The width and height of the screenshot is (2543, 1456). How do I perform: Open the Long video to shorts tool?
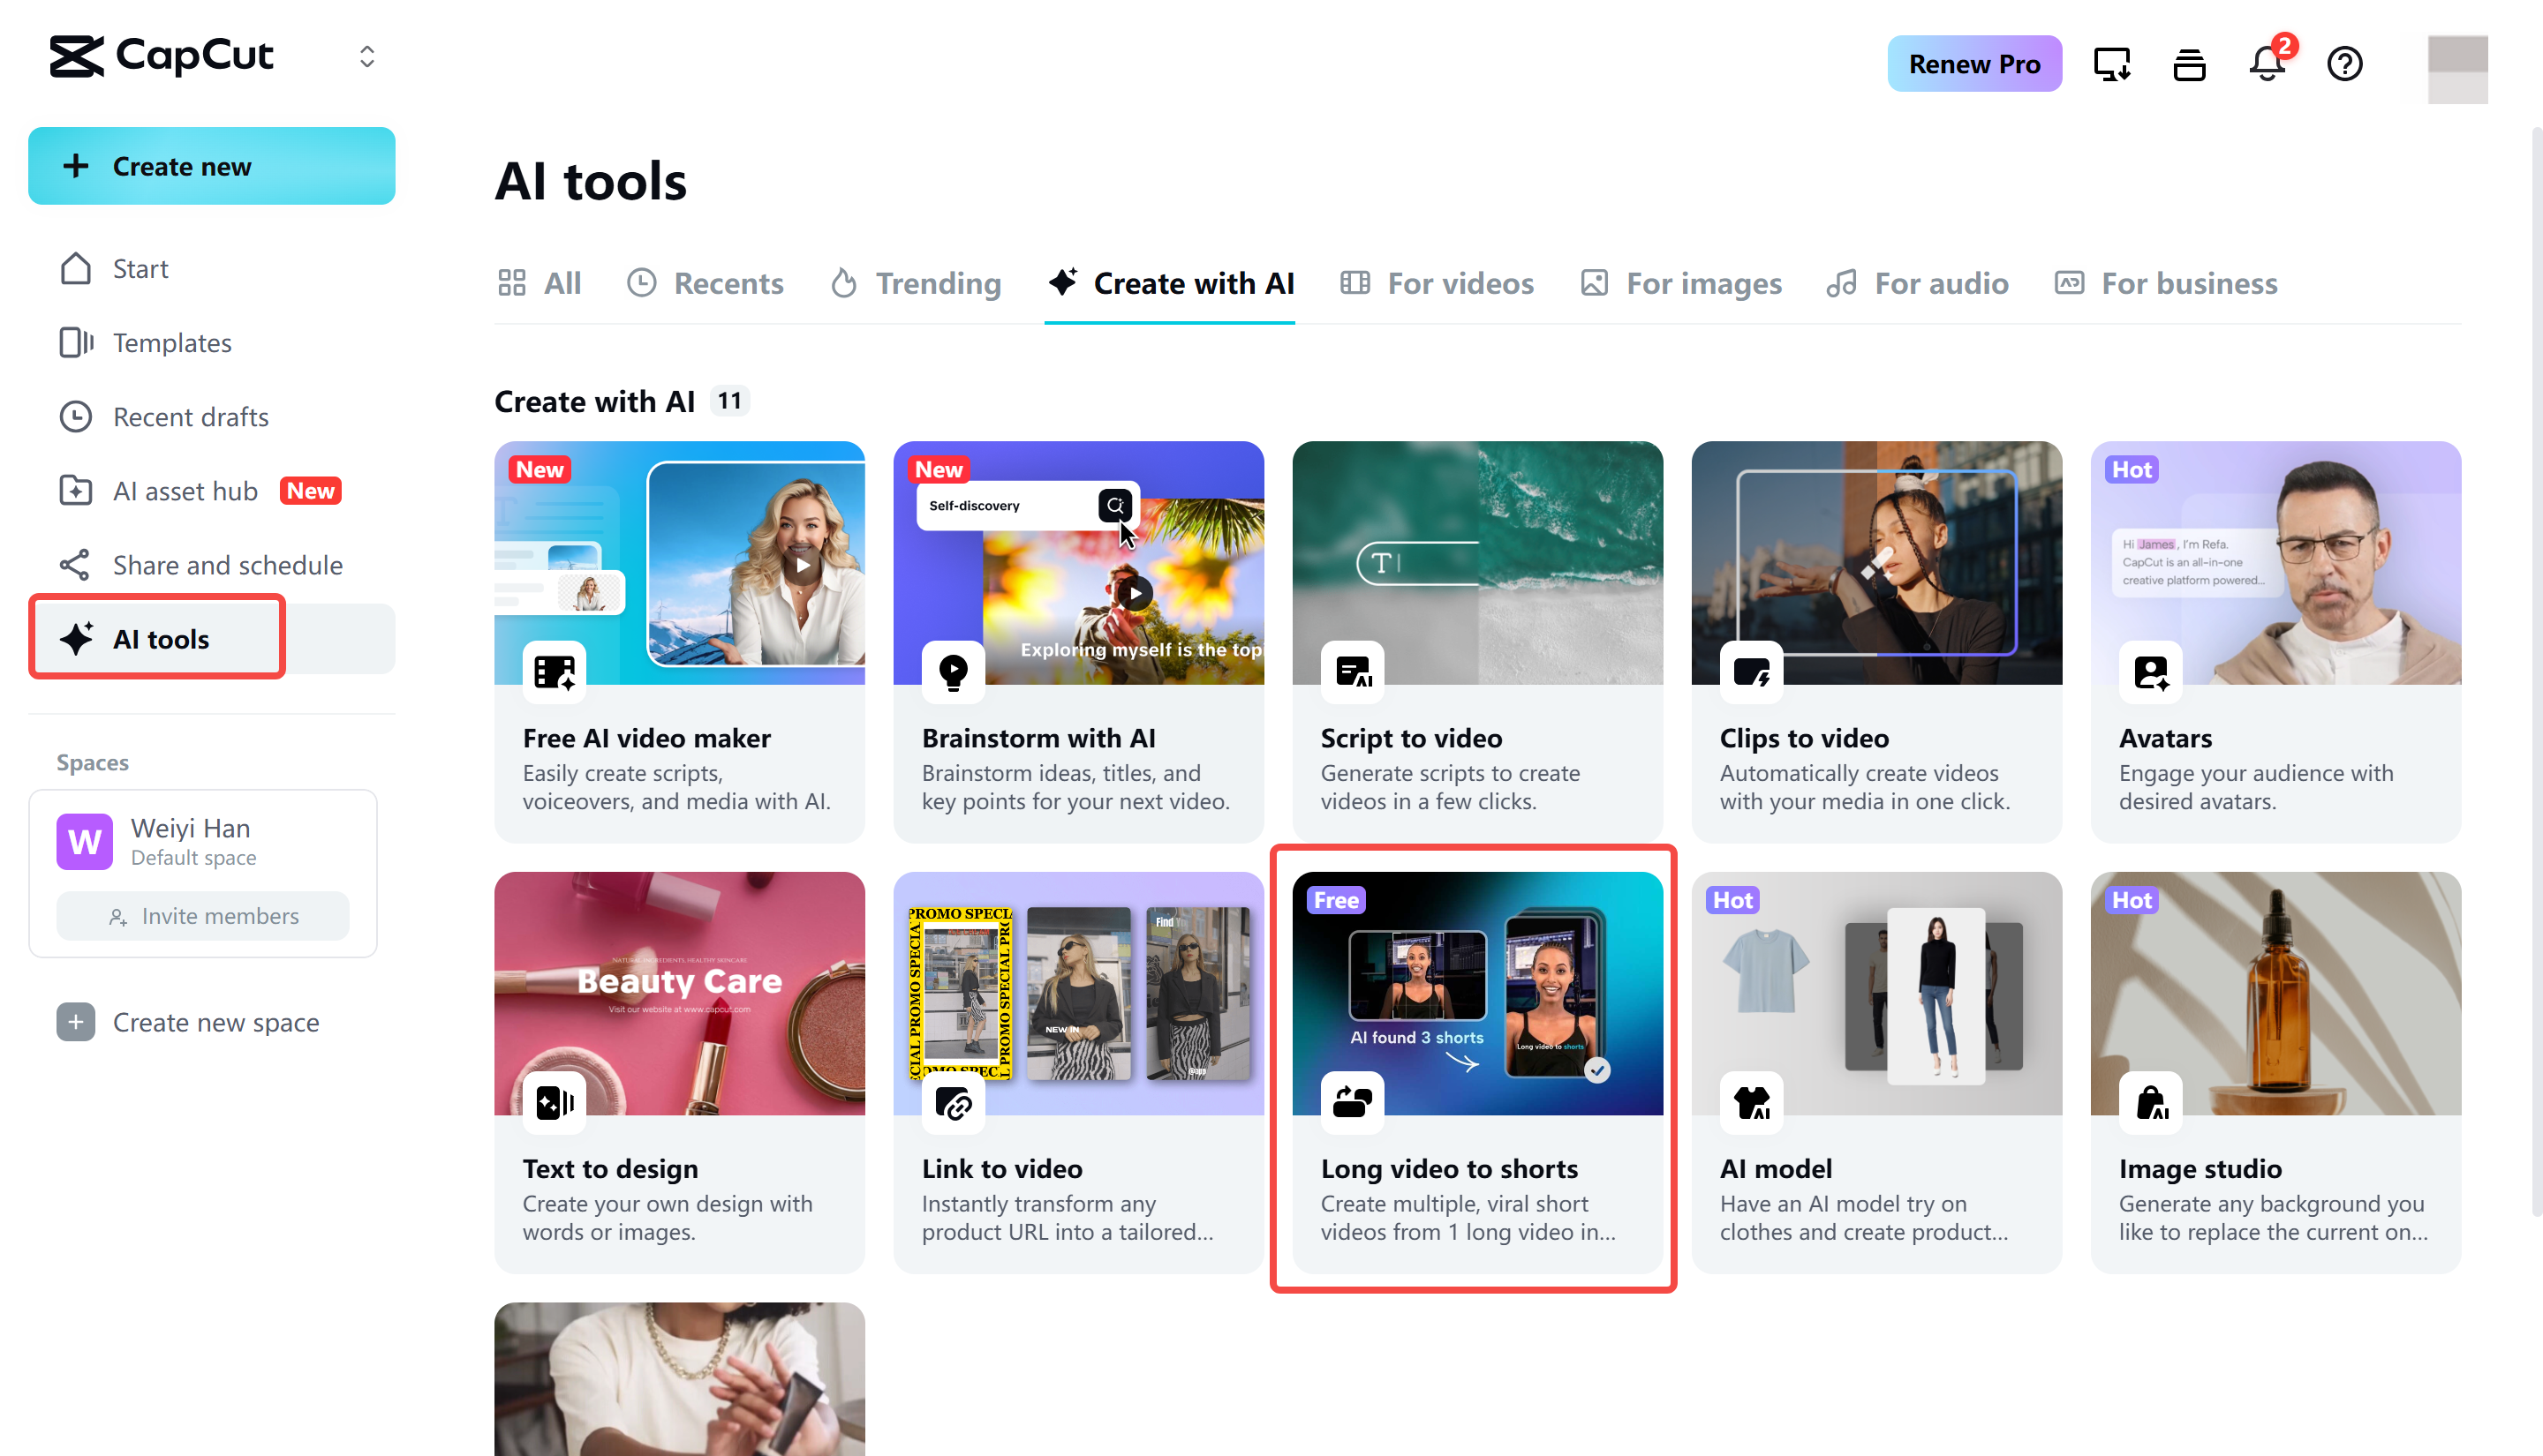point(1475,1070)
